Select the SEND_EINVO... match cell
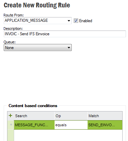 105,125
